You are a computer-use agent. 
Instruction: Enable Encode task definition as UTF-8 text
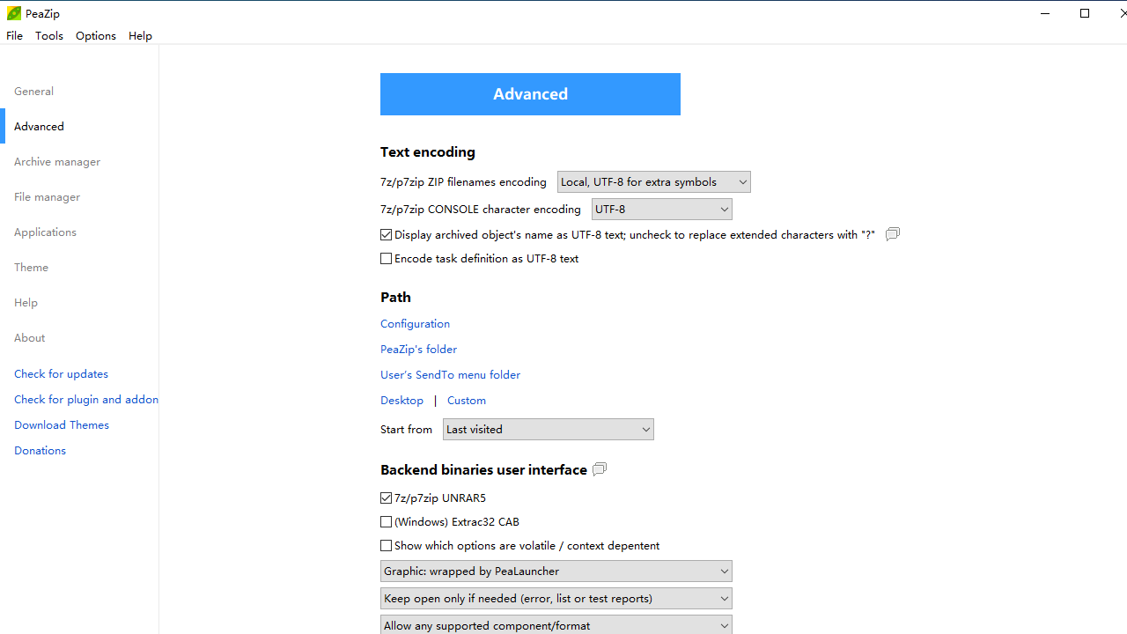pyautogui.click(x=387, y=259)
